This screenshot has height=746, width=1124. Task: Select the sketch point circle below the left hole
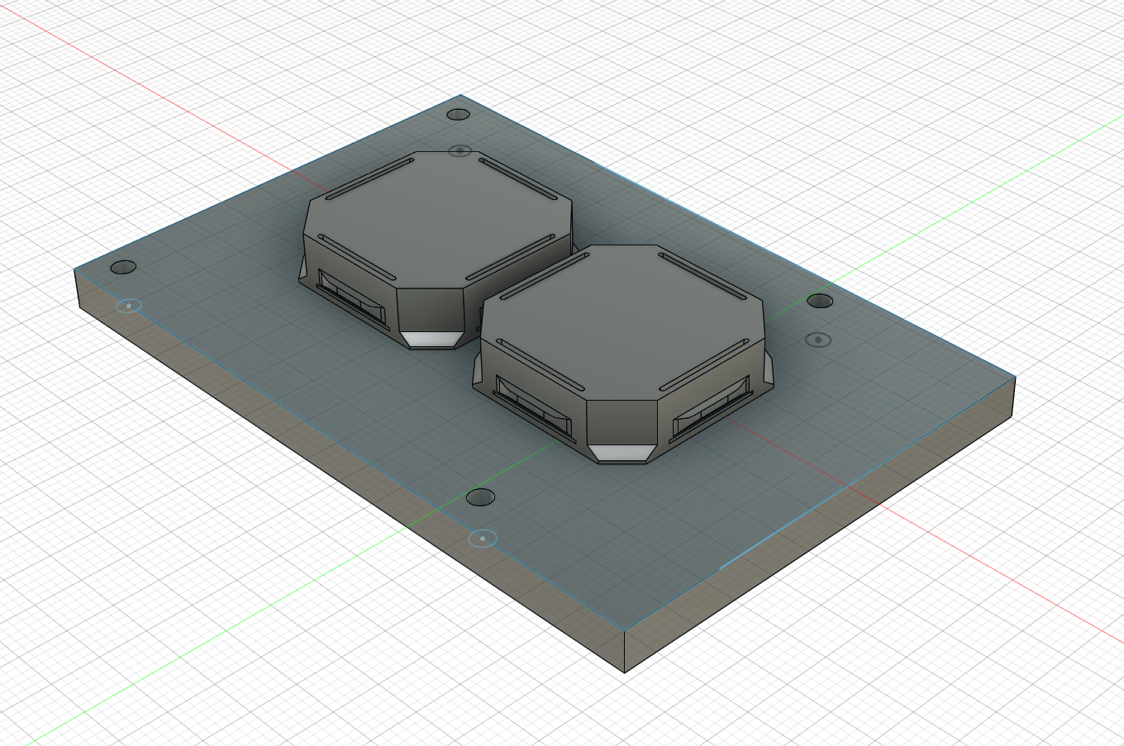pos(128,306)
